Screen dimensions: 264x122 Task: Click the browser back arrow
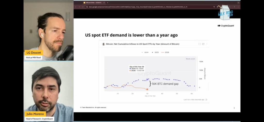coord(76,7)
